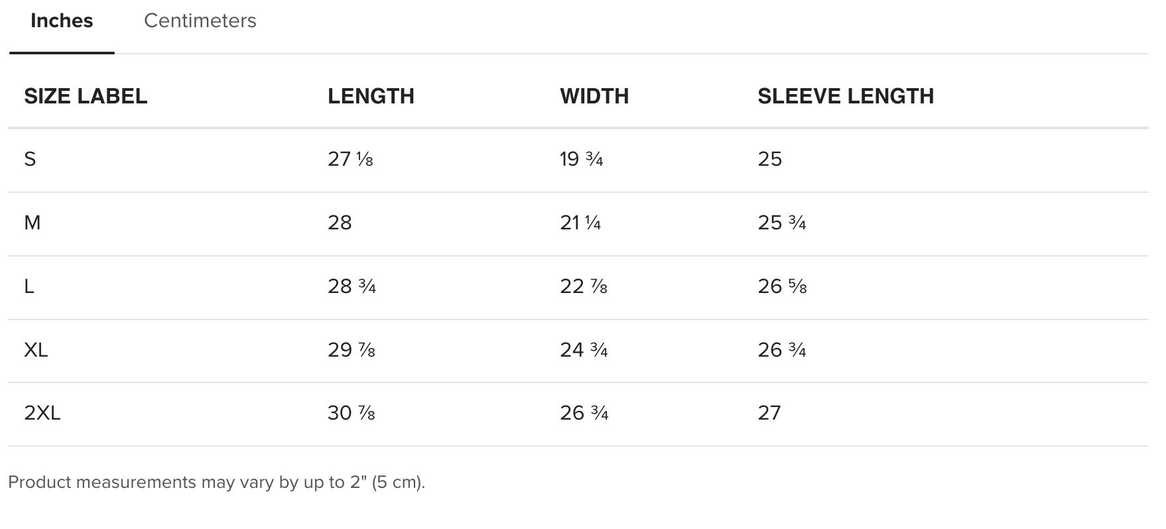Select the M size label cell

click(x=32, y=223)
